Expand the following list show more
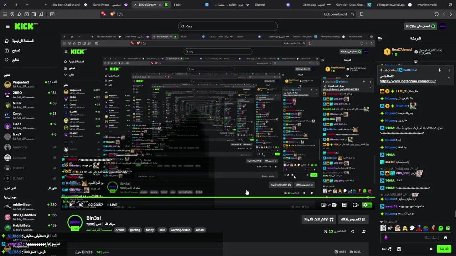This screenshot has width=456, height=256. pyautogui.click(x=10, y=188)
